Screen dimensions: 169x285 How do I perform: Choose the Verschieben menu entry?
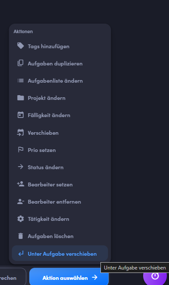(x=60, y=133)
